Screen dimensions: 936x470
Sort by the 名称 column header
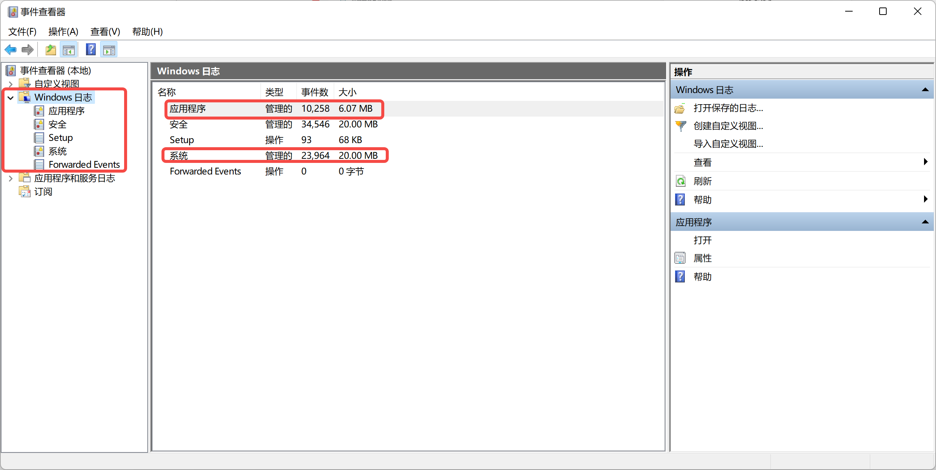(207, 92)
